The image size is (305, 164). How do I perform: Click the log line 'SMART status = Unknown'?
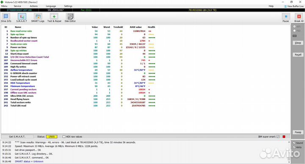coord(29,161)
